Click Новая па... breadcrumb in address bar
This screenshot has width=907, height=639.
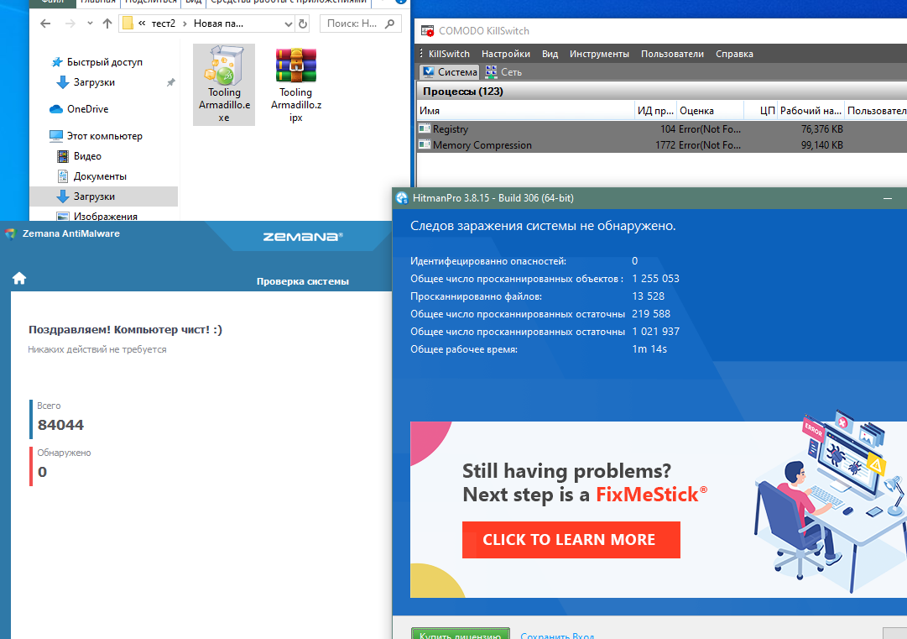click(218, 24)
